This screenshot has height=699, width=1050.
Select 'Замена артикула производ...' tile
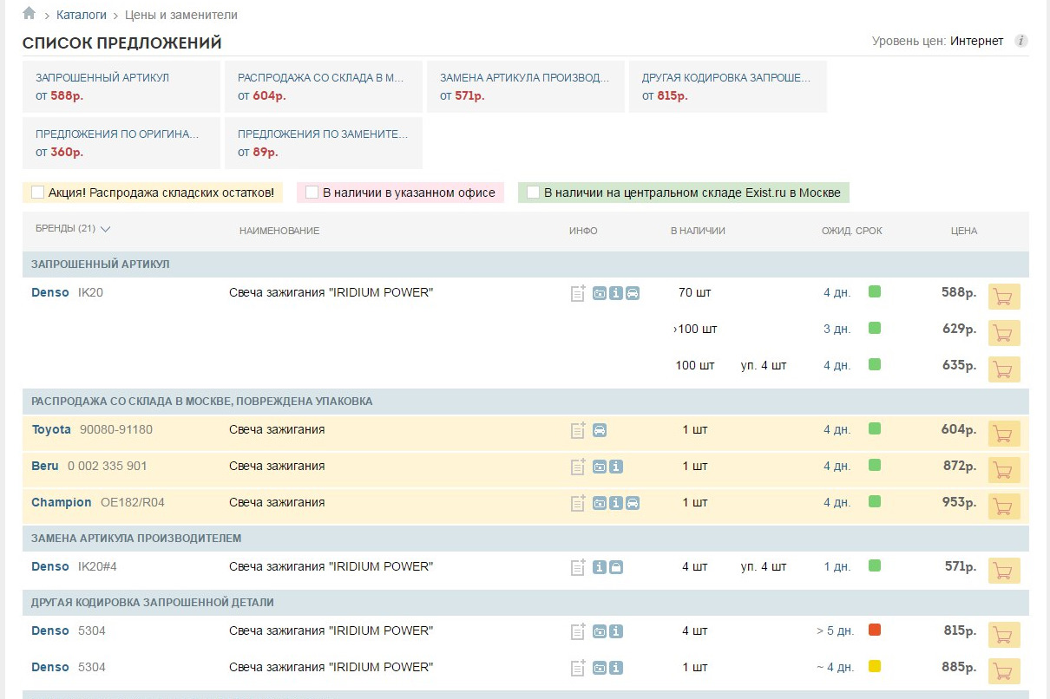(526, 87)
